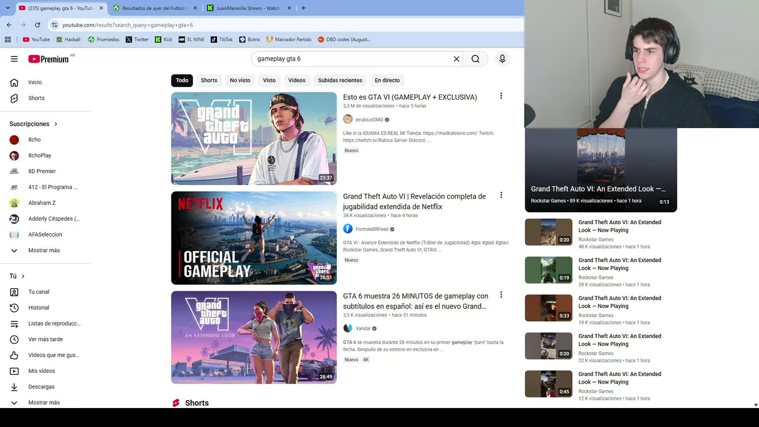Select the Shorts filter chip
Viewport: 759px width, 427px height.
209,80
